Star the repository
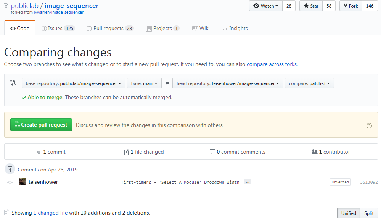 click(x=311, y=6)
